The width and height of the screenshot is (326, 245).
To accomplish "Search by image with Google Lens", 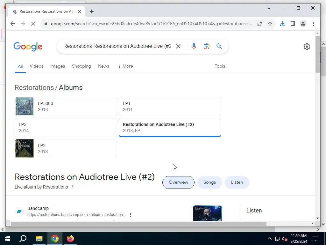I will point(206,46).
